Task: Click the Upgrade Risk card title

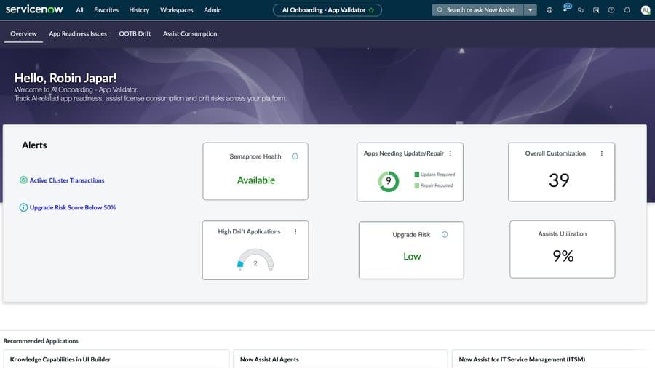Action: (x=411, y=234)
